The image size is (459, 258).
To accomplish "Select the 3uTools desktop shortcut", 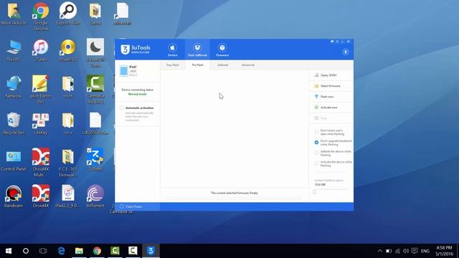I will click(95, 160).
